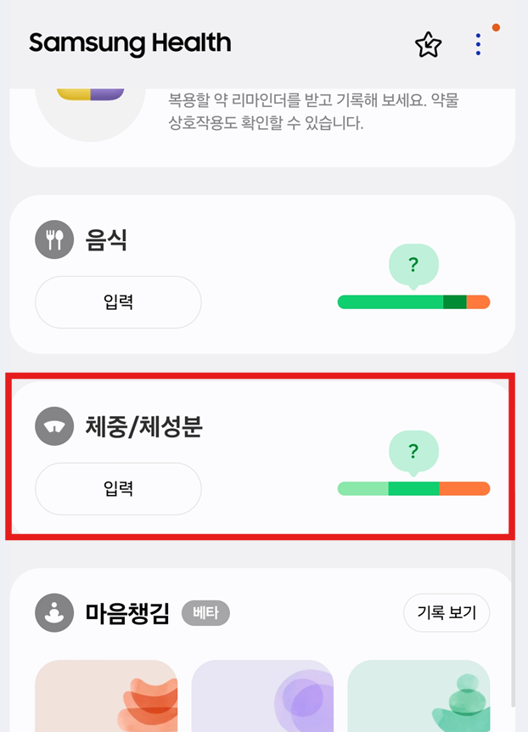Open the Samsung Health title text
Screen dimensions: 528x732
[129, 43]
